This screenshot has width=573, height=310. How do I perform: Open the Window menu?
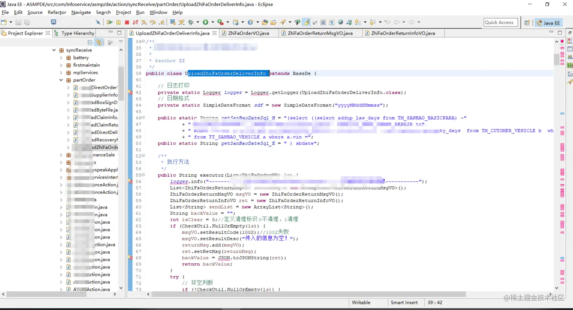point(158,12)
